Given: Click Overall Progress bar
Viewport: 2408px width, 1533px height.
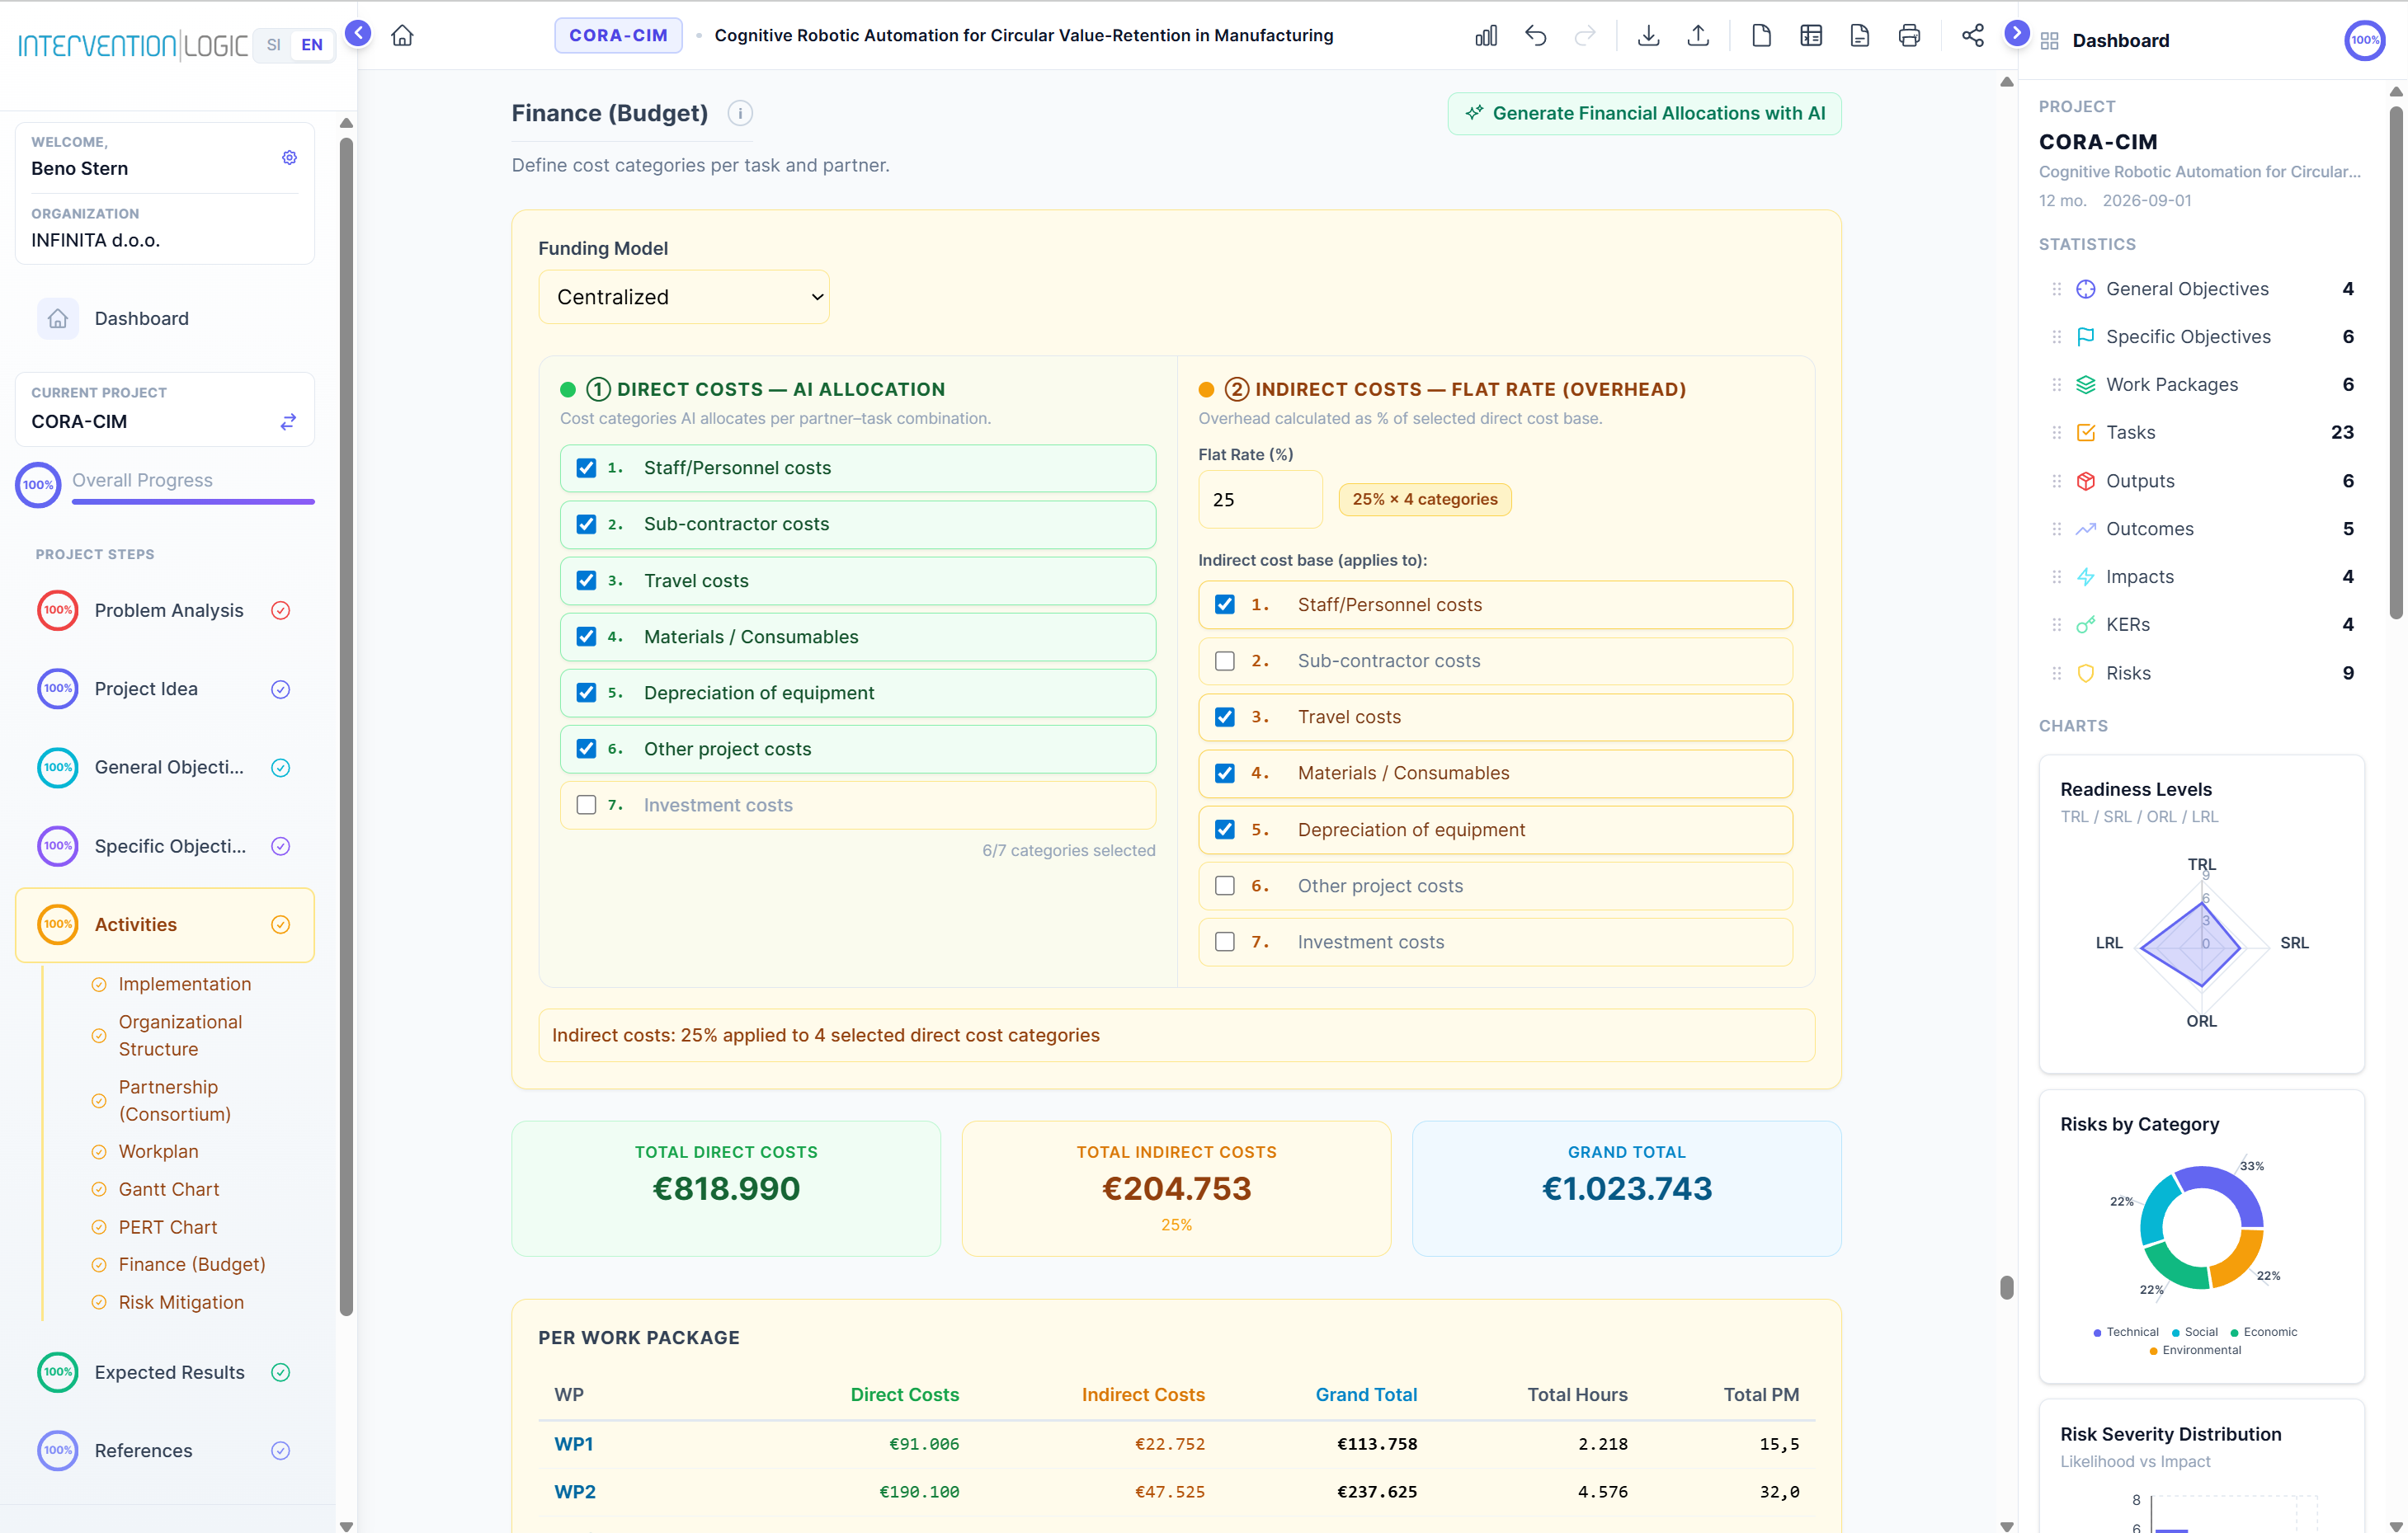Looking at the screenshot, I should pos(193,501).
